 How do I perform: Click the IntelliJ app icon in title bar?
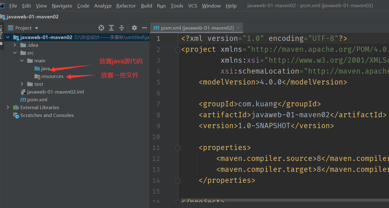(x=2, y=5)
